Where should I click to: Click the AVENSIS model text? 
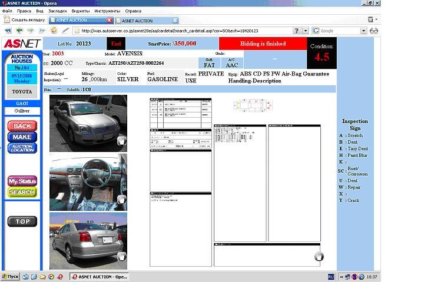(x=130, y=54)
